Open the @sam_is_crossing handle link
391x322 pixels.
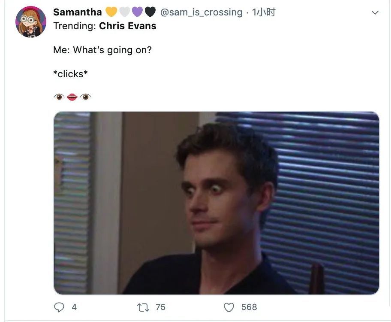201,12
